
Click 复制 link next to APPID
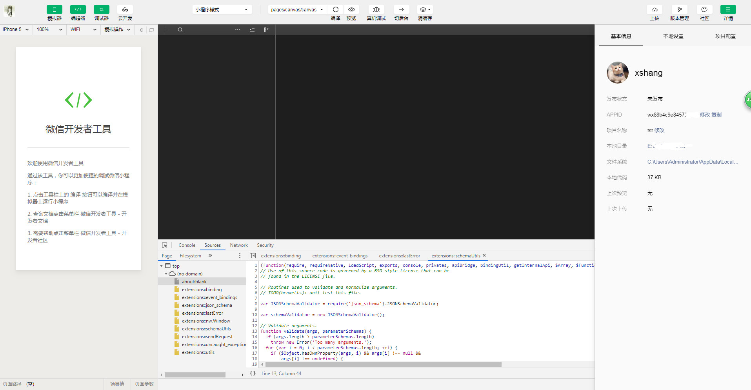coord(716,115)
